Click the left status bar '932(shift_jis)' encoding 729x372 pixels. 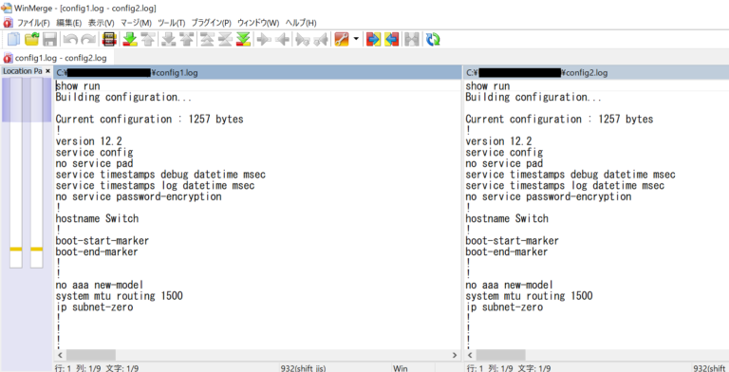tap(303, 368)
